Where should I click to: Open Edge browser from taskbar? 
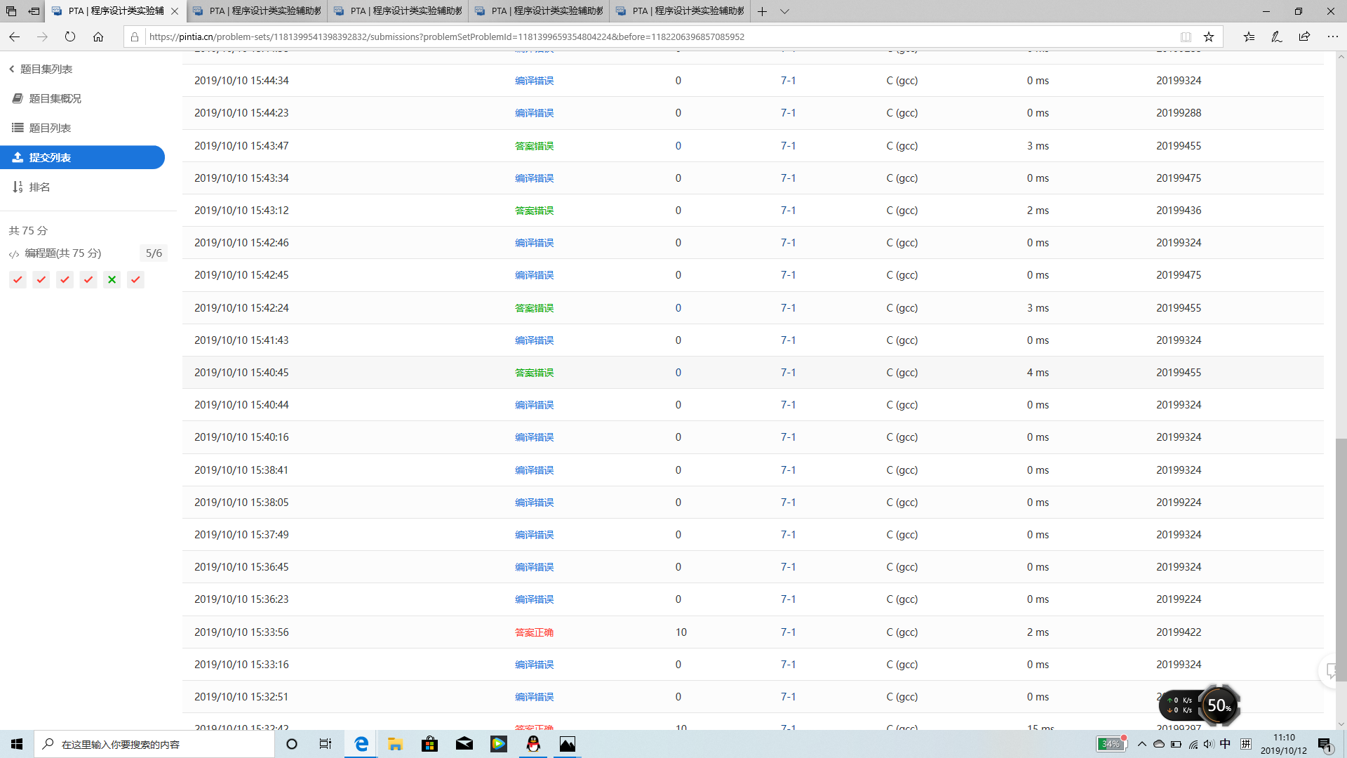(x=361, y=744)
